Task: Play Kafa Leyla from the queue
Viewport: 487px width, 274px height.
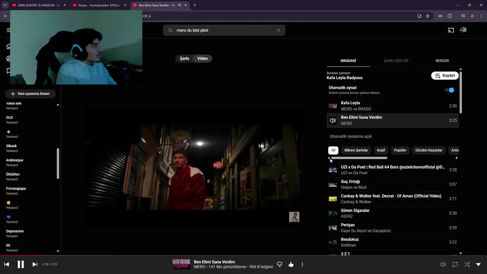Action: (x=393, y=106)
